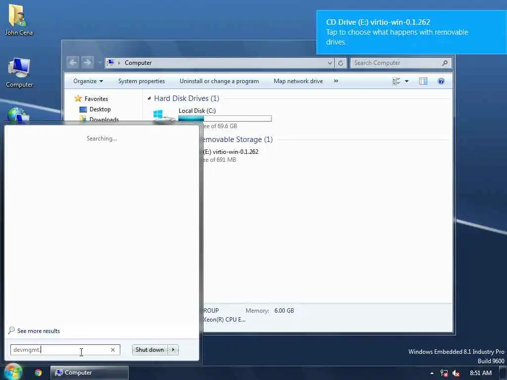Change your view icon in Explorer toolbar

tap(396, 81)
